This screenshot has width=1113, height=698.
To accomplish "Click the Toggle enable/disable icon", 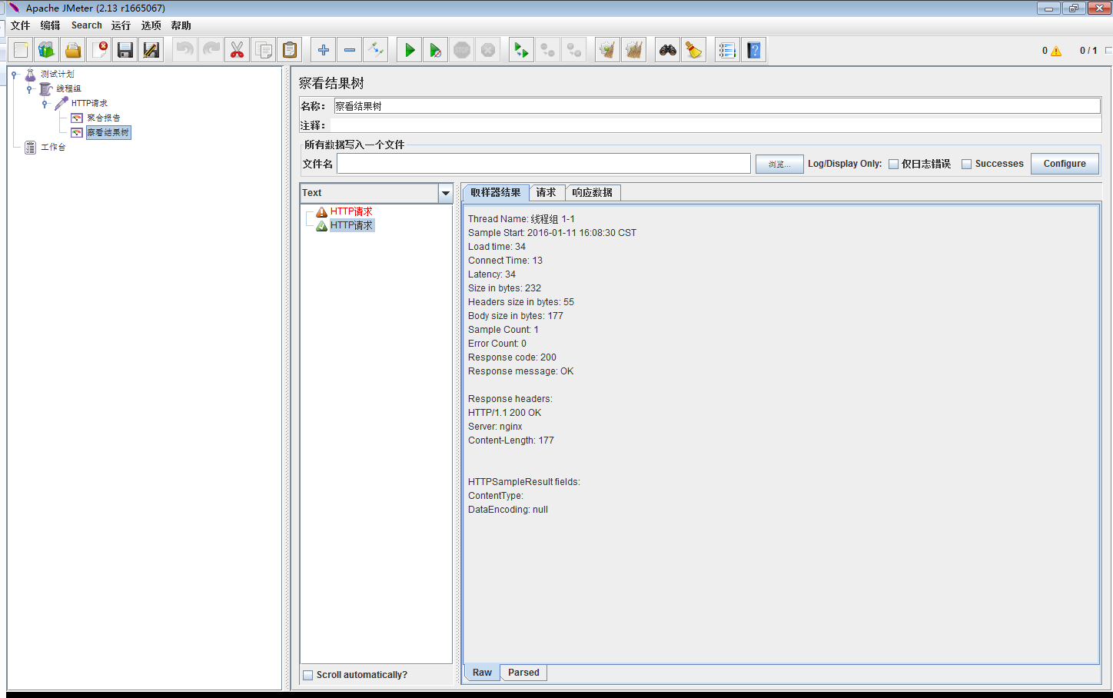I will pos(376,50).
